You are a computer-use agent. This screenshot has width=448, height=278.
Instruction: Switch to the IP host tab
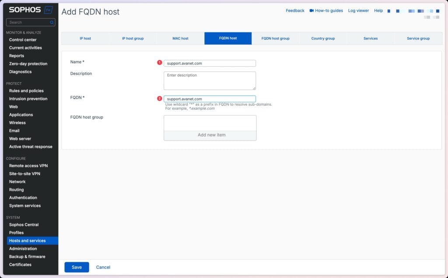85,38
